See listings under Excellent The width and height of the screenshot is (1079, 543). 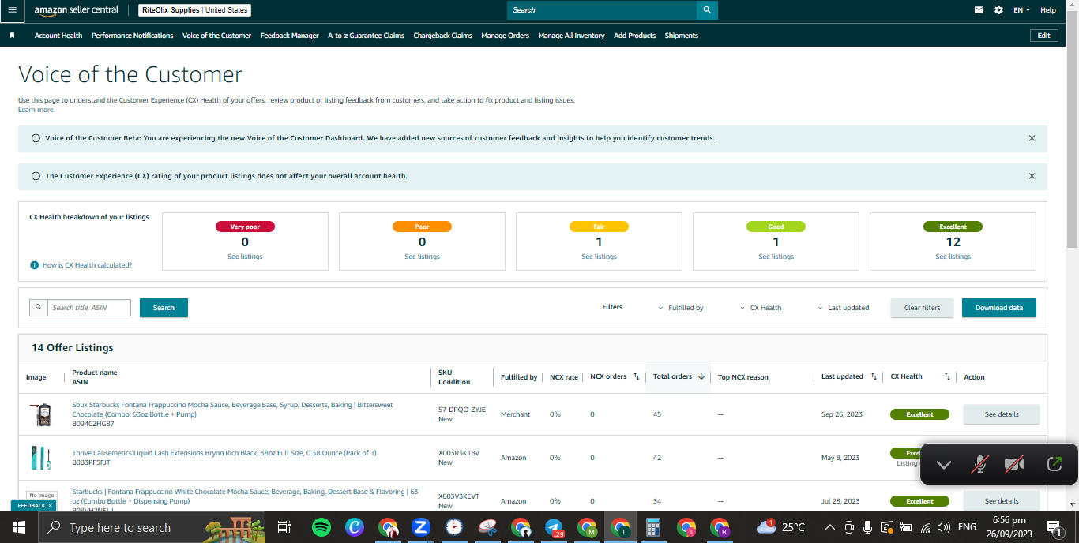[953, 257]
